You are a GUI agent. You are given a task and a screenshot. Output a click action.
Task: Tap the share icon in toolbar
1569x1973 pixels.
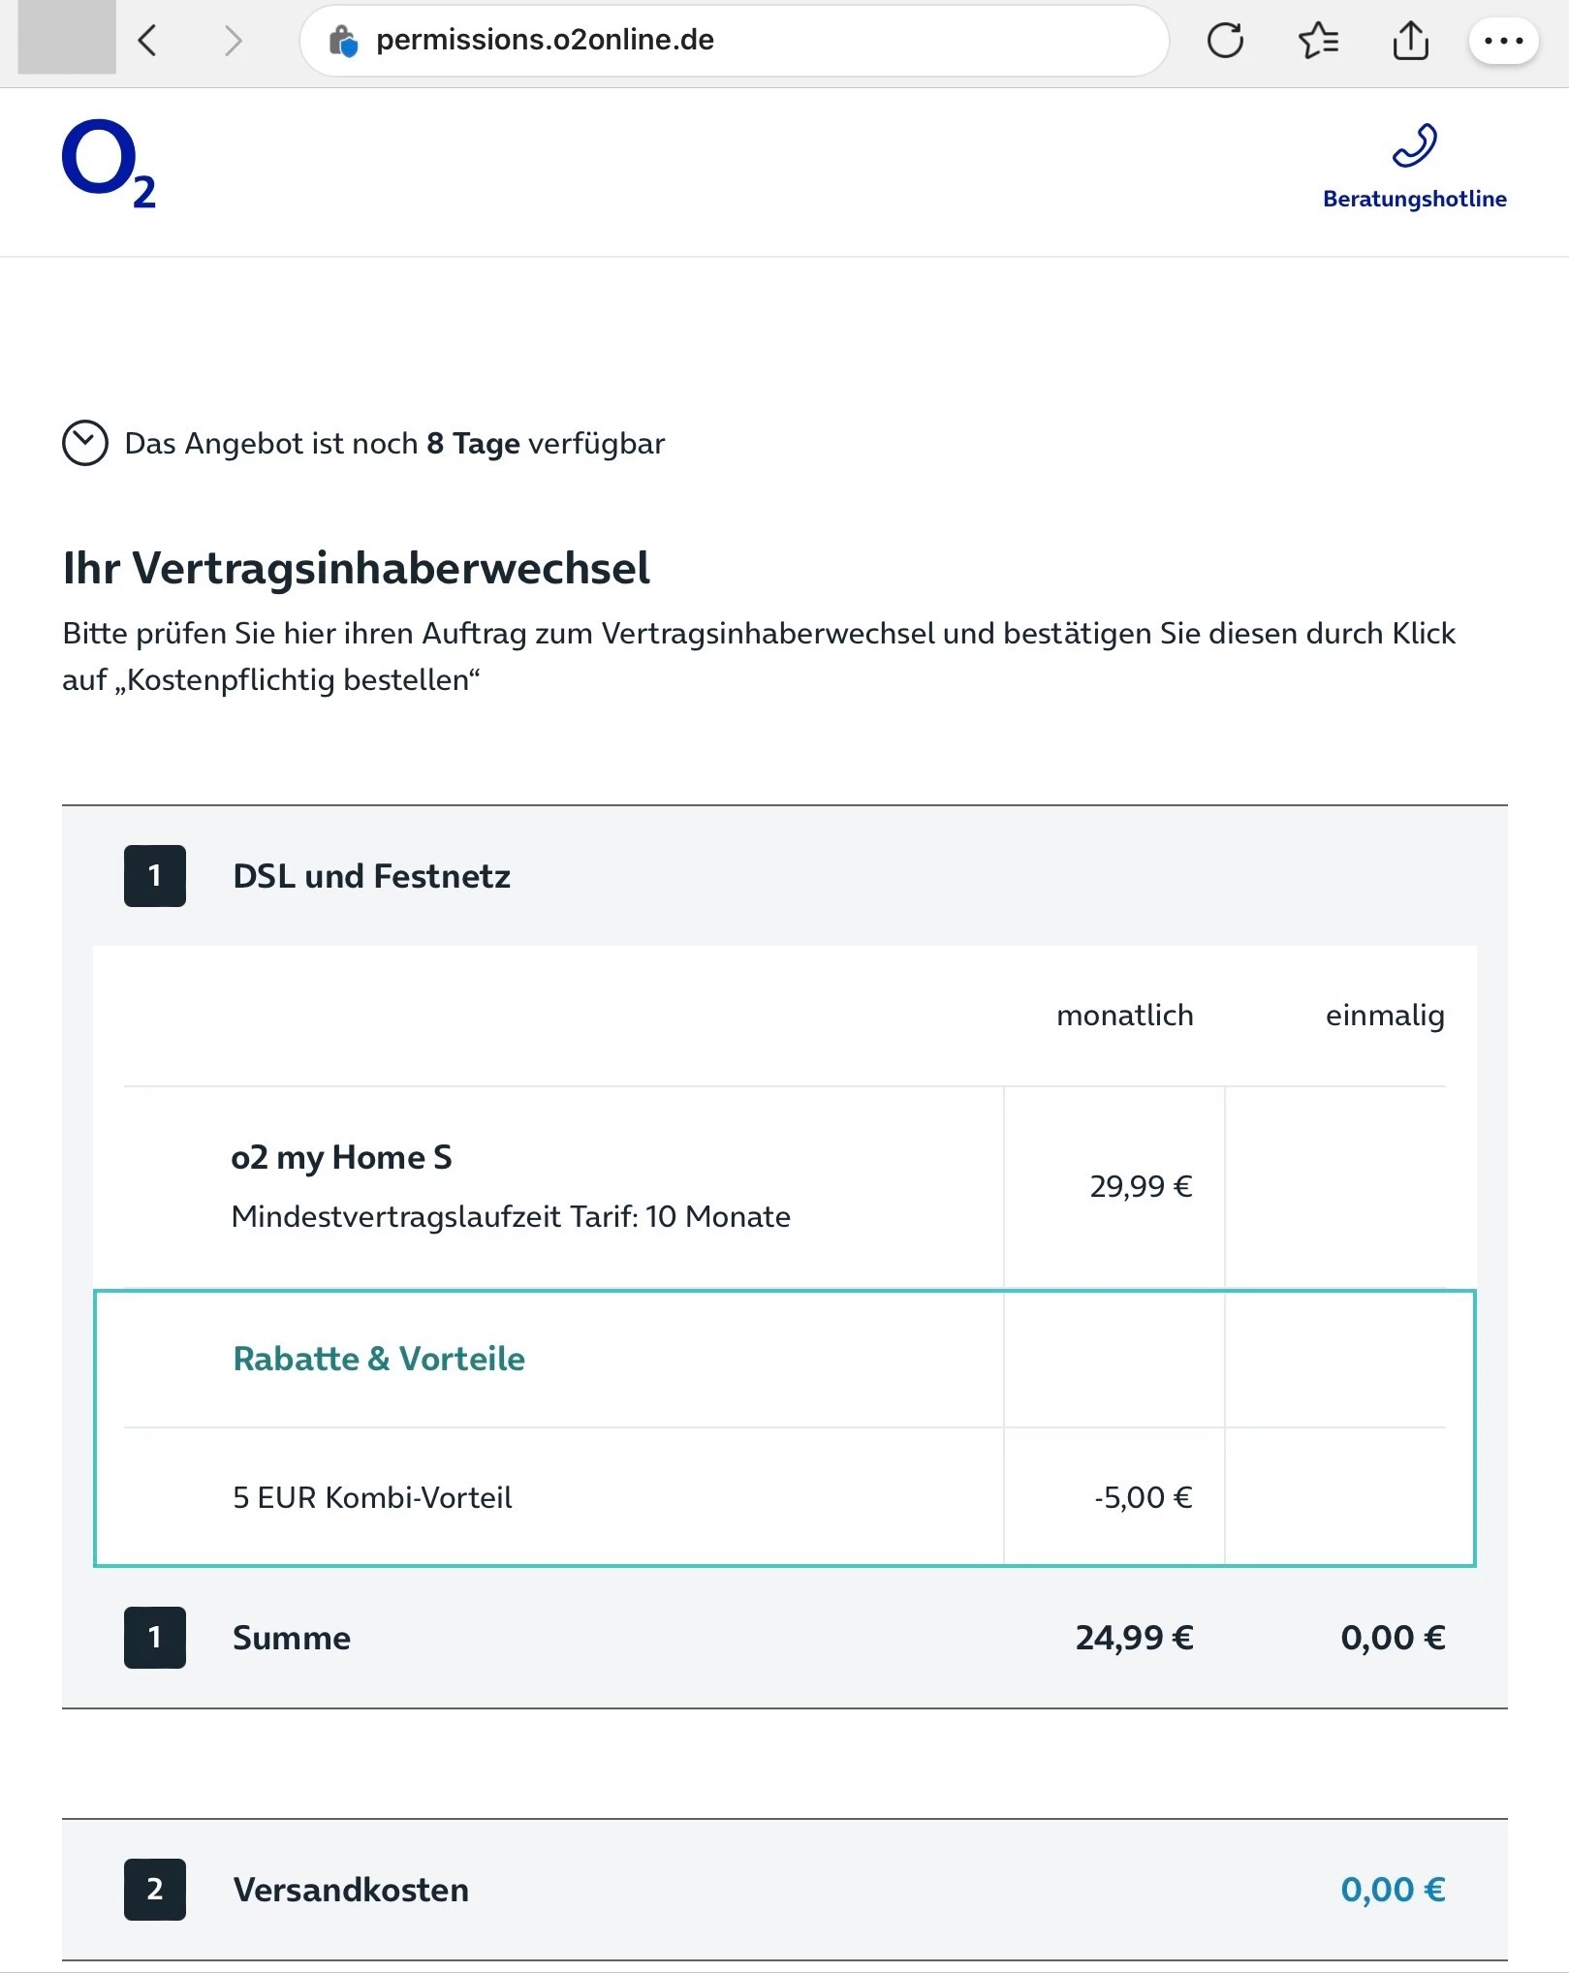1410,41
